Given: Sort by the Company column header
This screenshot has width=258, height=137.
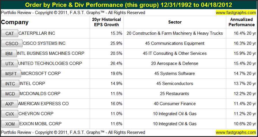Looking at the screenshot, I should (15, 22).
